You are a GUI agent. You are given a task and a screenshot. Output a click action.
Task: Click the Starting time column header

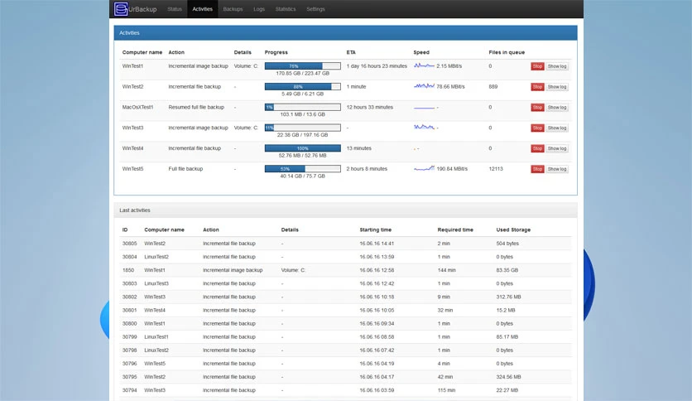tap(376, 229)
